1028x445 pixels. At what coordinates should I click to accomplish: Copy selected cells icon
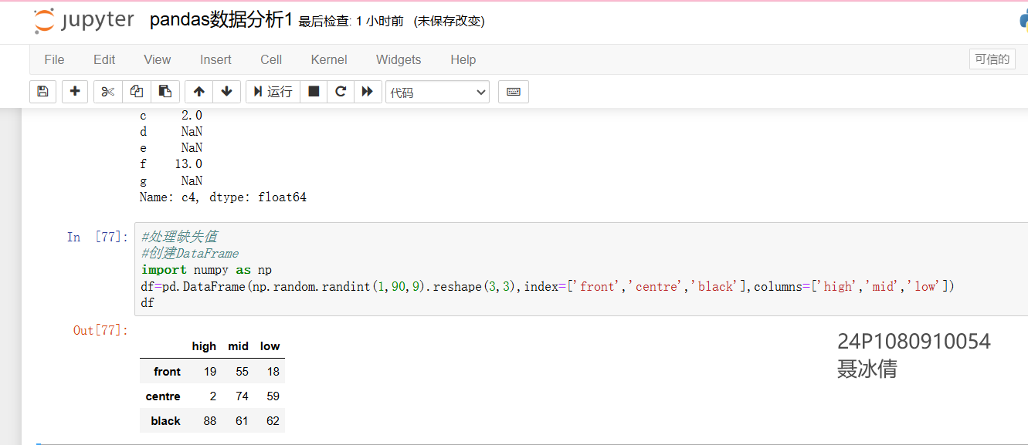click(137, 92)
